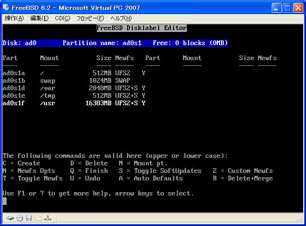
Task: Close the Virtual PC window
Action: [x=298, y=8]
